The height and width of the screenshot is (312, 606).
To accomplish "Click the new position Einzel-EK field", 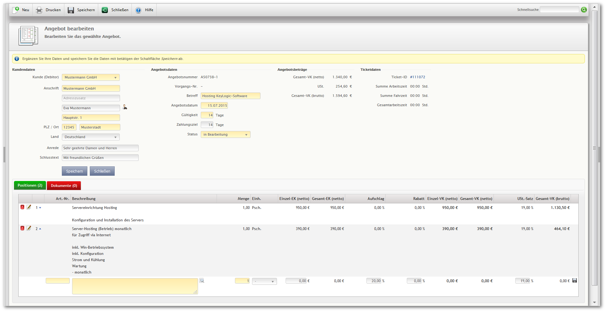I will click(296, 281).
